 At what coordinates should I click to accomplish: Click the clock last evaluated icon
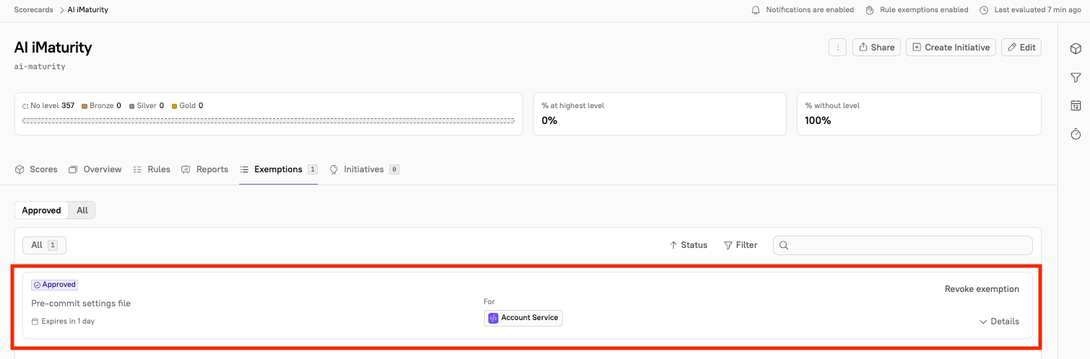point(984,10)
